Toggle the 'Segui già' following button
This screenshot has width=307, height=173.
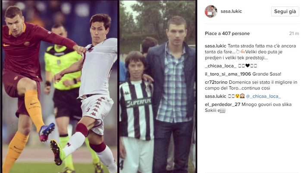tap(285, 11)
